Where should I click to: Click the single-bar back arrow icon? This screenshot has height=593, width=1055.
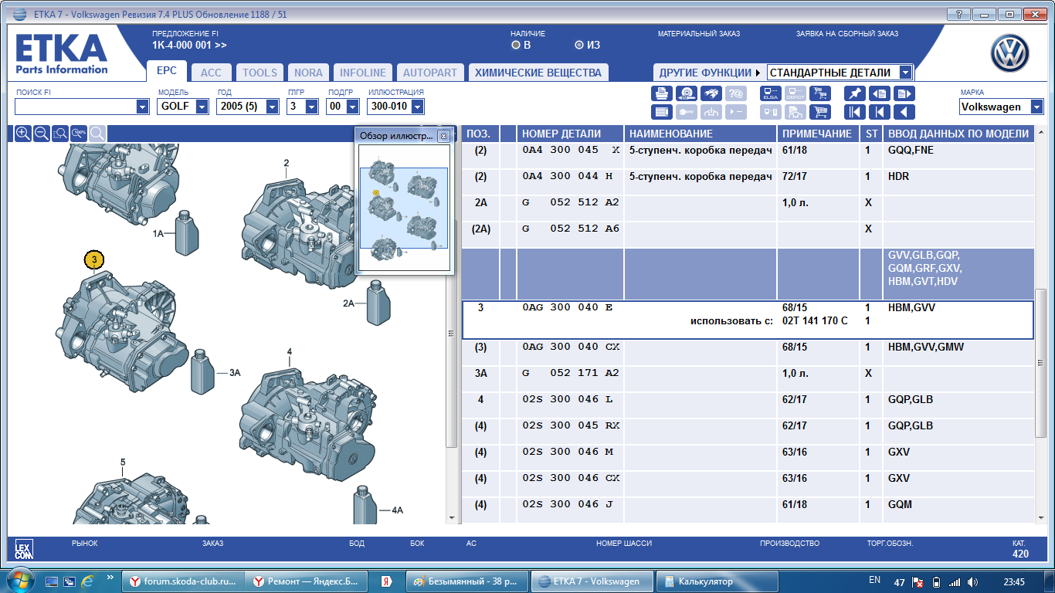(879, 112)
